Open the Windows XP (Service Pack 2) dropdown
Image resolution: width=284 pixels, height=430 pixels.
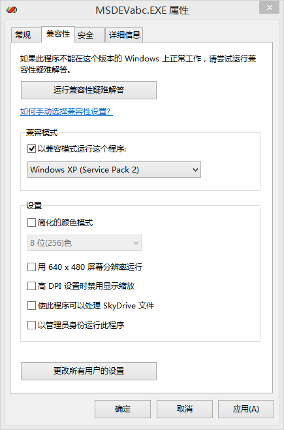pos(114,169)
